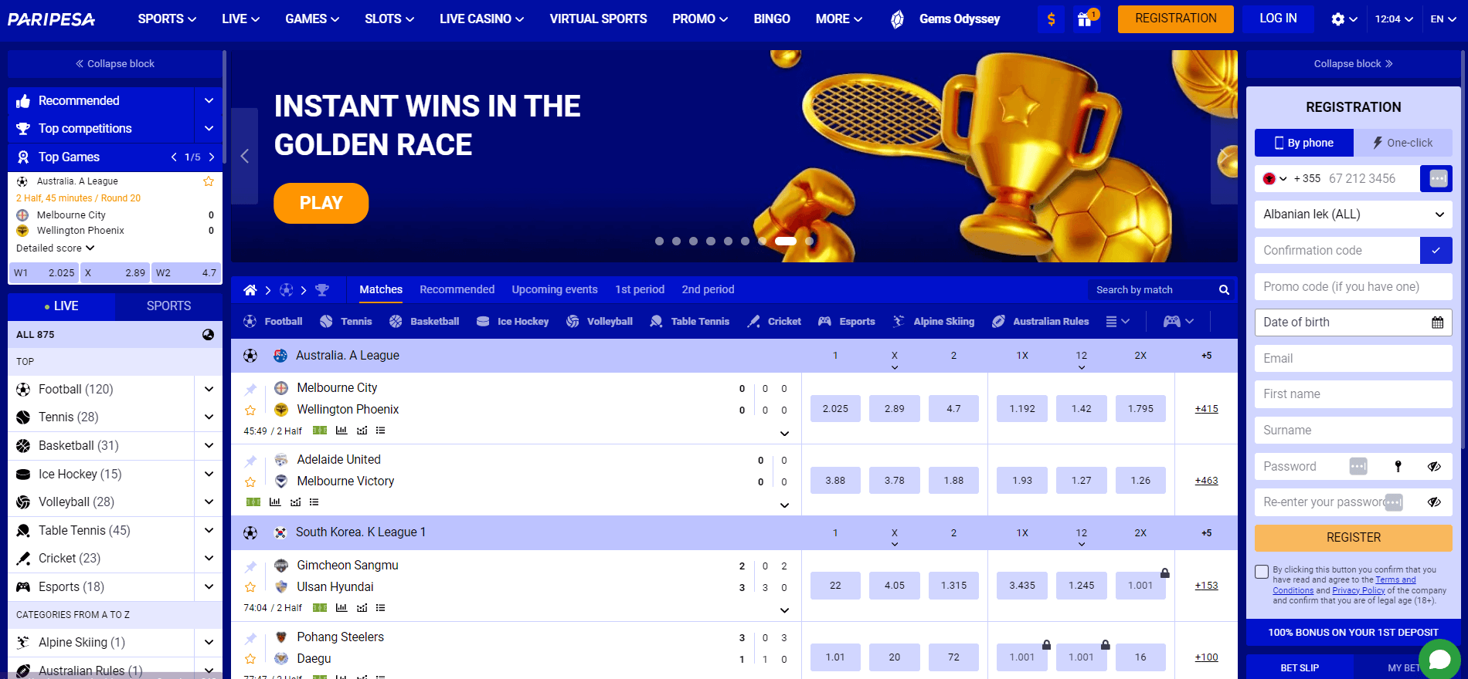Open the SPORTS top menu
Viewport: 1468px width, 679px height.
tap(167, 19)
